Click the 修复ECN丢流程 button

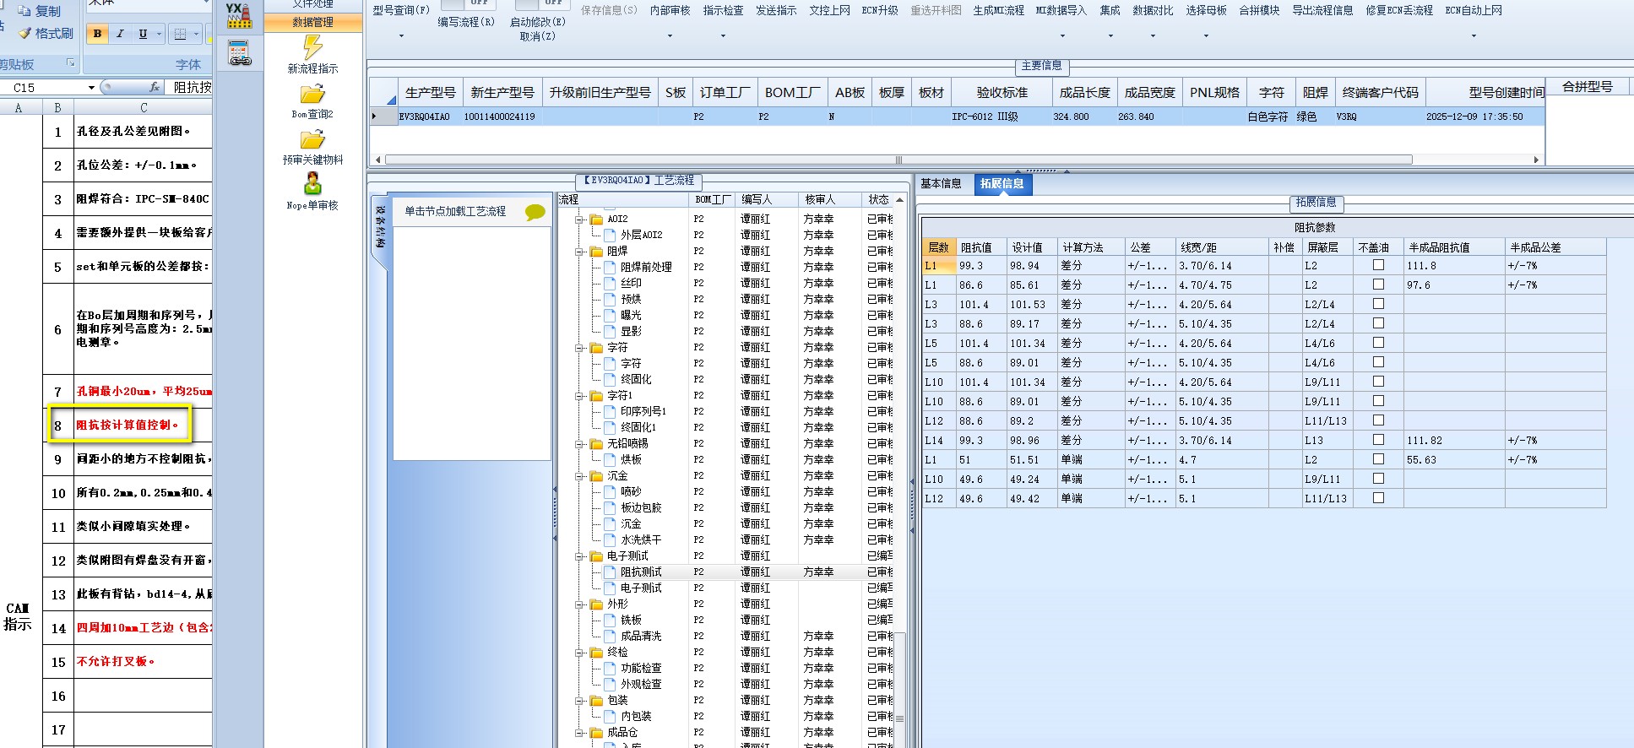(x=1399, y=11)
